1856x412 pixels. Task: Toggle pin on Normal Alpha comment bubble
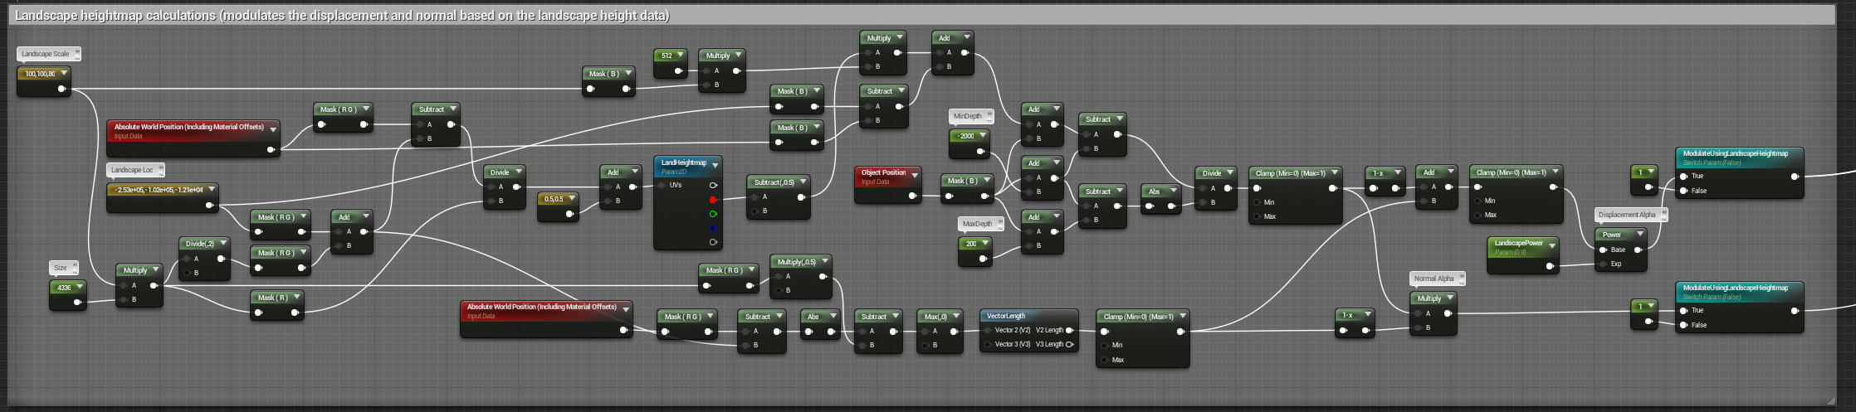[x=1462, y=278]
